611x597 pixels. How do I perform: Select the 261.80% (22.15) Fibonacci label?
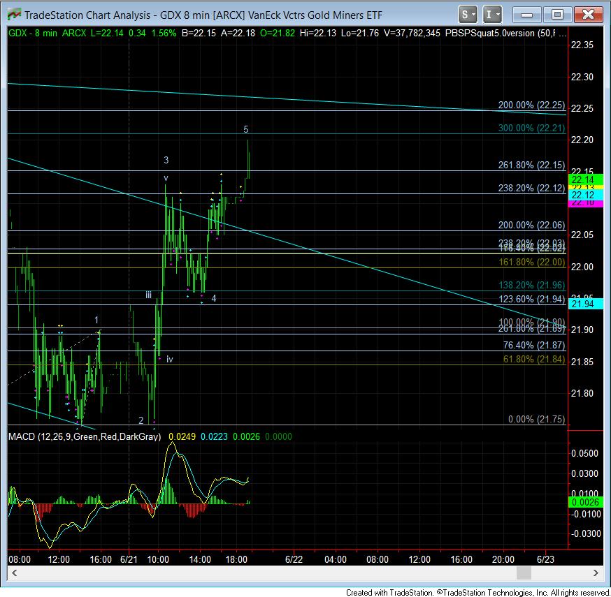tap(531, 165)
